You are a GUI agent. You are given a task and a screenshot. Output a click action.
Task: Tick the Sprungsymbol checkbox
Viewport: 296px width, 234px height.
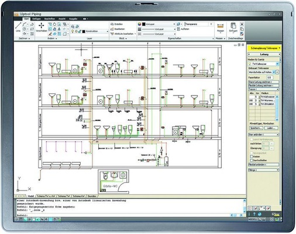pos(252,153)
